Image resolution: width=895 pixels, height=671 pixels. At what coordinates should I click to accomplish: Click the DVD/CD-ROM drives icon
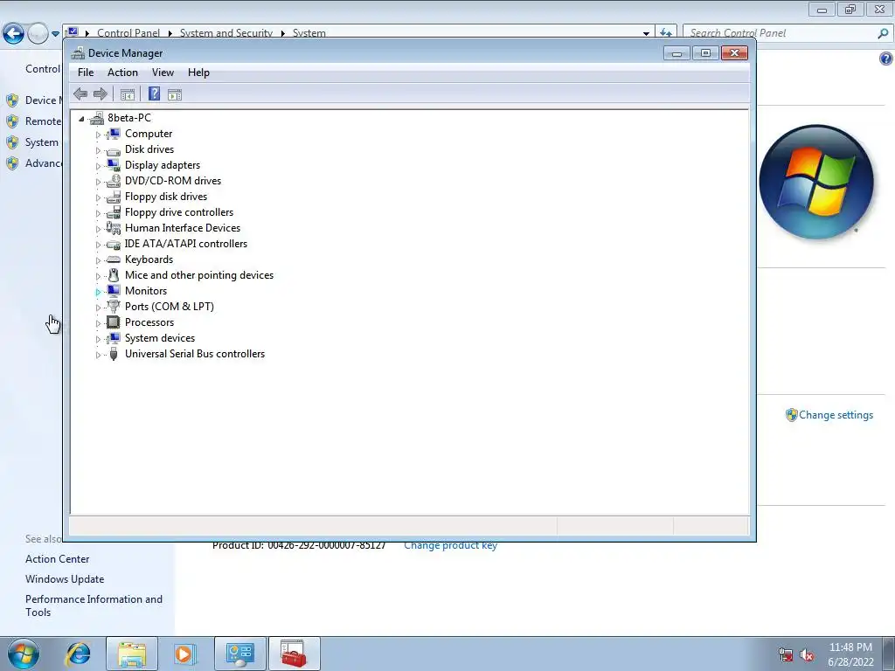[x=114, y=181]
